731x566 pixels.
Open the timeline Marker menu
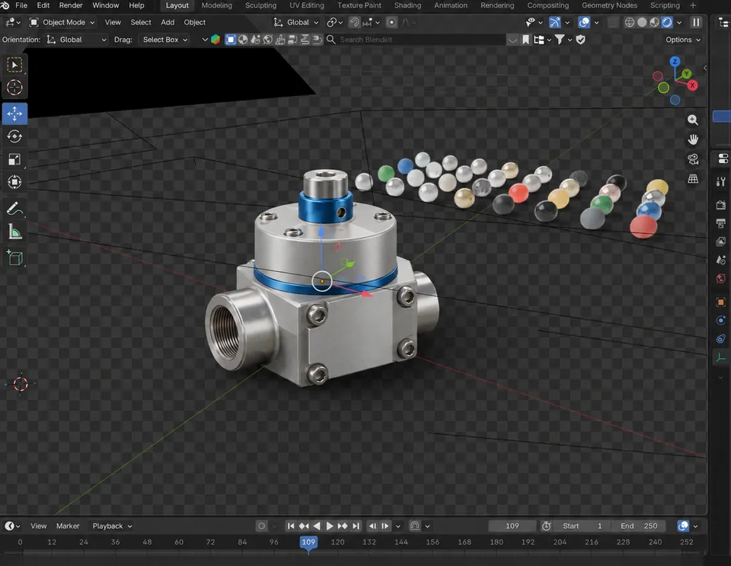point(68,526)
